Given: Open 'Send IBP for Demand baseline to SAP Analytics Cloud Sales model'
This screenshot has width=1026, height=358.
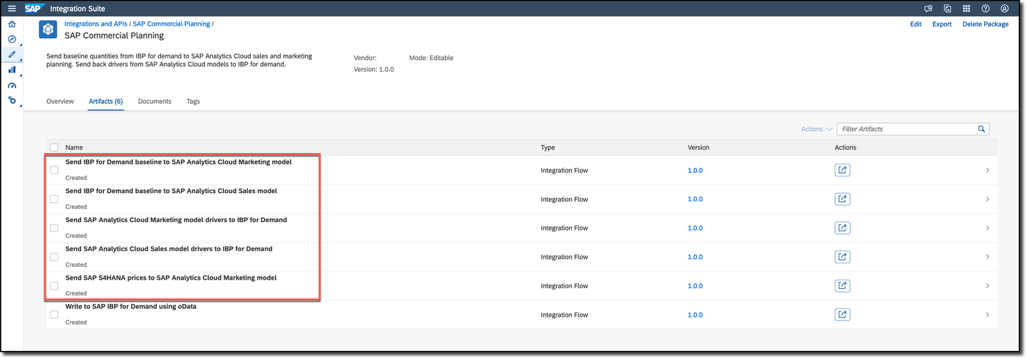Looking at the screenshot, I should coord(171,191).
